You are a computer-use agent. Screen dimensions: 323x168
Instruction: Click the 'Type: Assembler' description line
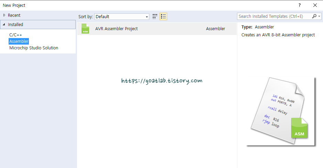click(x=258, y=27)
